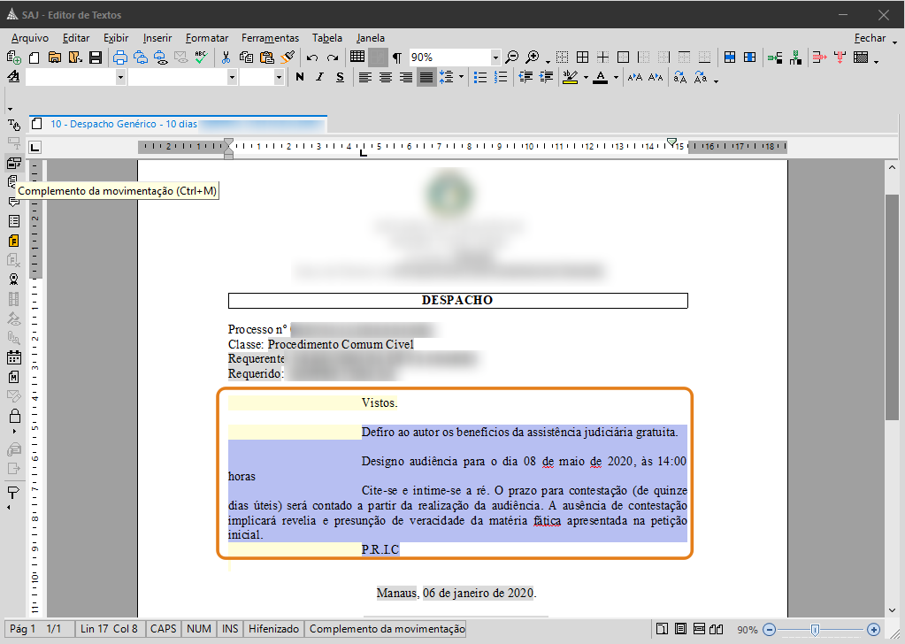
Task: Open print preview (printer with eye icon)
Action: pos(161,57)
